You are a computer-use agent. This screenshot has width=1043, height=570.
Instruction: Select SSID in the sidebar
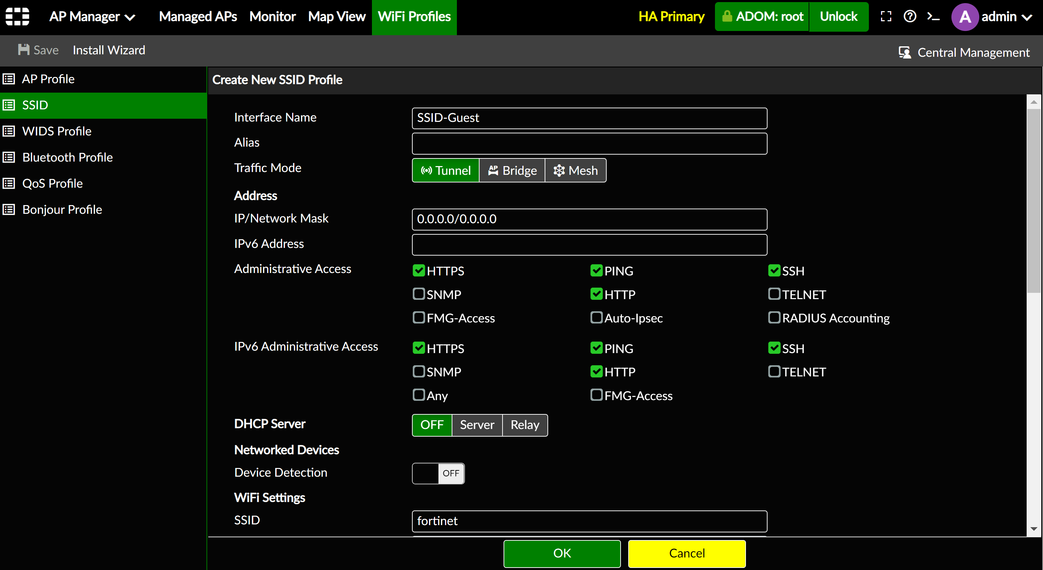pyautogui.click(x=103, y=105)
